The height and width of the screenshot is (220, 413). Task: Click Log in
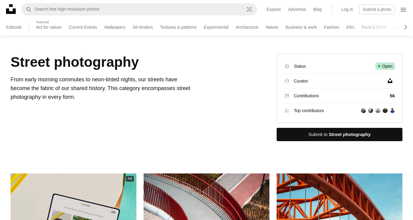pos(347,9)
